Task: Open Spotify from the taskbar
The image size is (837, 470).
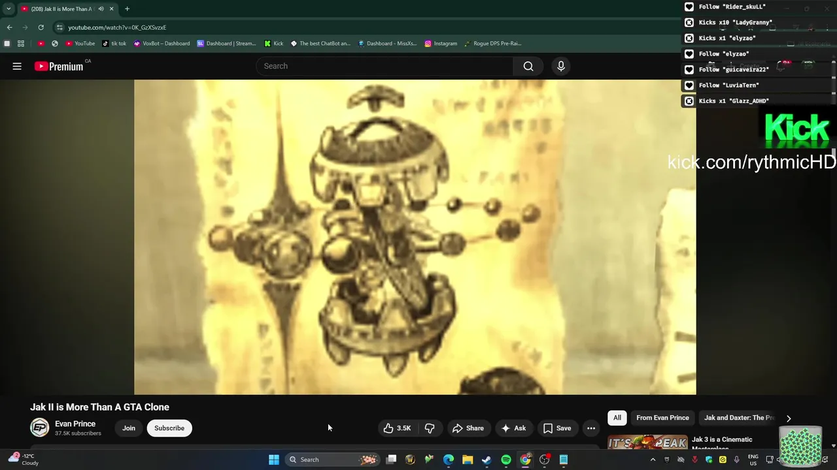Action: point(506,460)
